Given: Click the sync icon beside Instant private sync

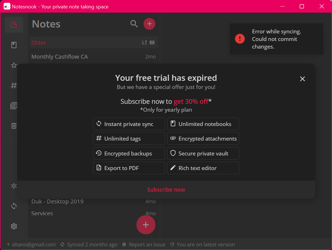Looking at the screenshot, I should coord(99,123).
